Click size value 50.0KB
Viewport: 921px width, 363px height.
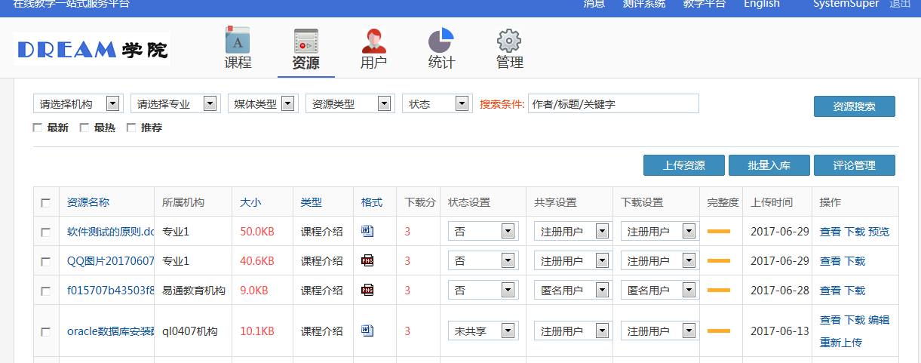tap(257, 232)
